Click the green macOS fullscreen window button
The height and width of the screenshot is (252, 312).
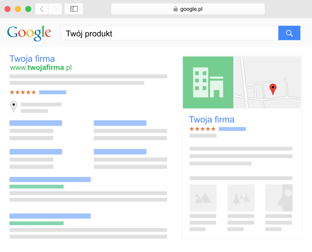[x=28, y=9]
